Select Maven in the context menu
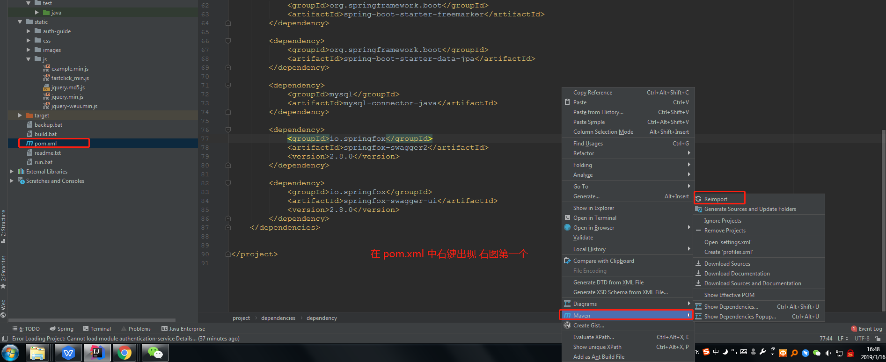 pyautogui.click(x=627, y=315)
